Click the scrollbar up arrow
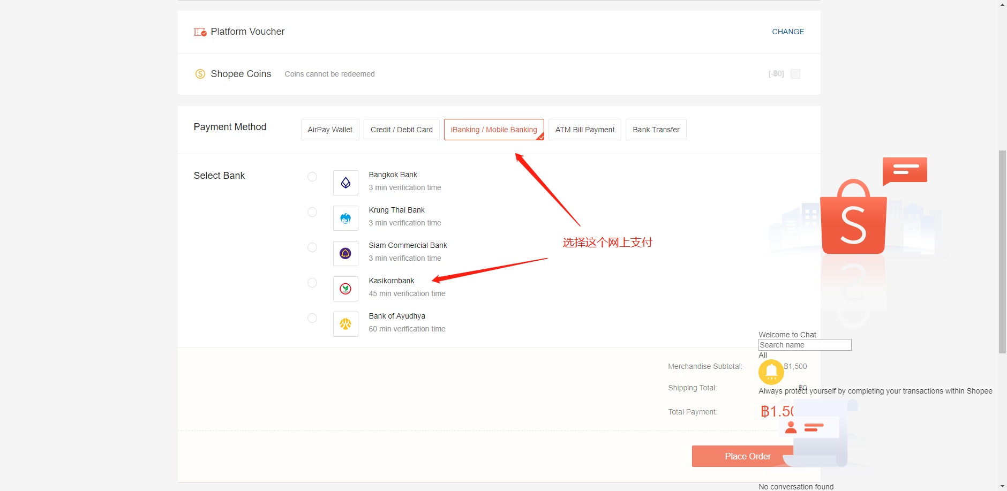 [1002, 4]
